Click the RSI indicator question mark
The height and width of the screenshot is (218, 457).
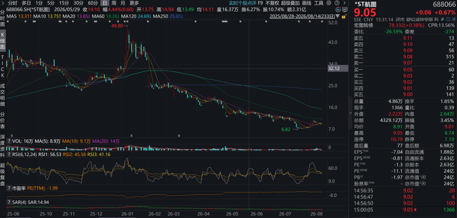[x=9, y=154]
